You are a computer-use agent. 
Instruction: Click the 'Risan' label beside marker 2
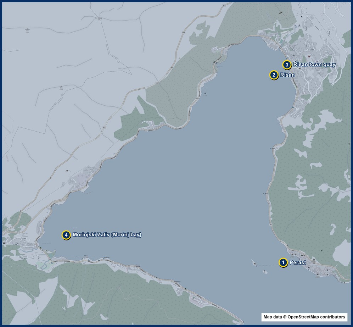[x=287, y=75]
